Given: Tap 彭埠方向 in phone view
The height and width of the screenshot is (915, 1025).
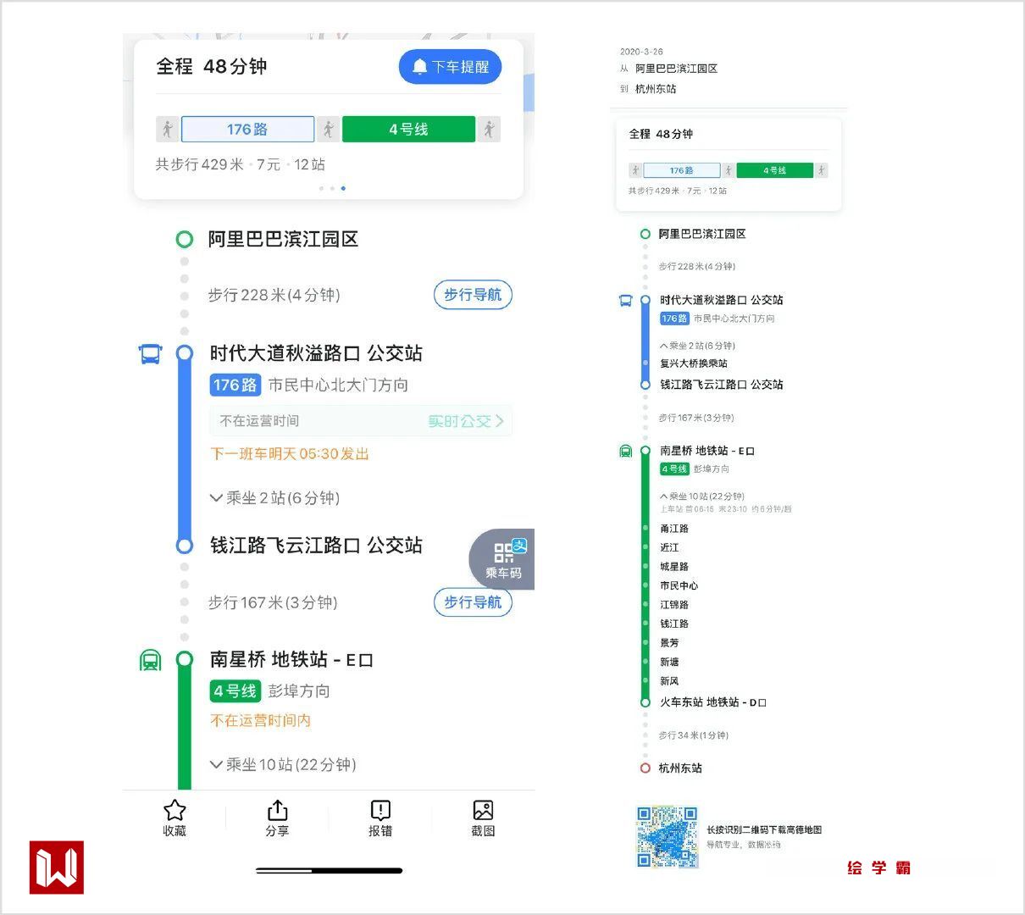Looking at the screenshot, I should pyautogui.click(x=299, y=691).
